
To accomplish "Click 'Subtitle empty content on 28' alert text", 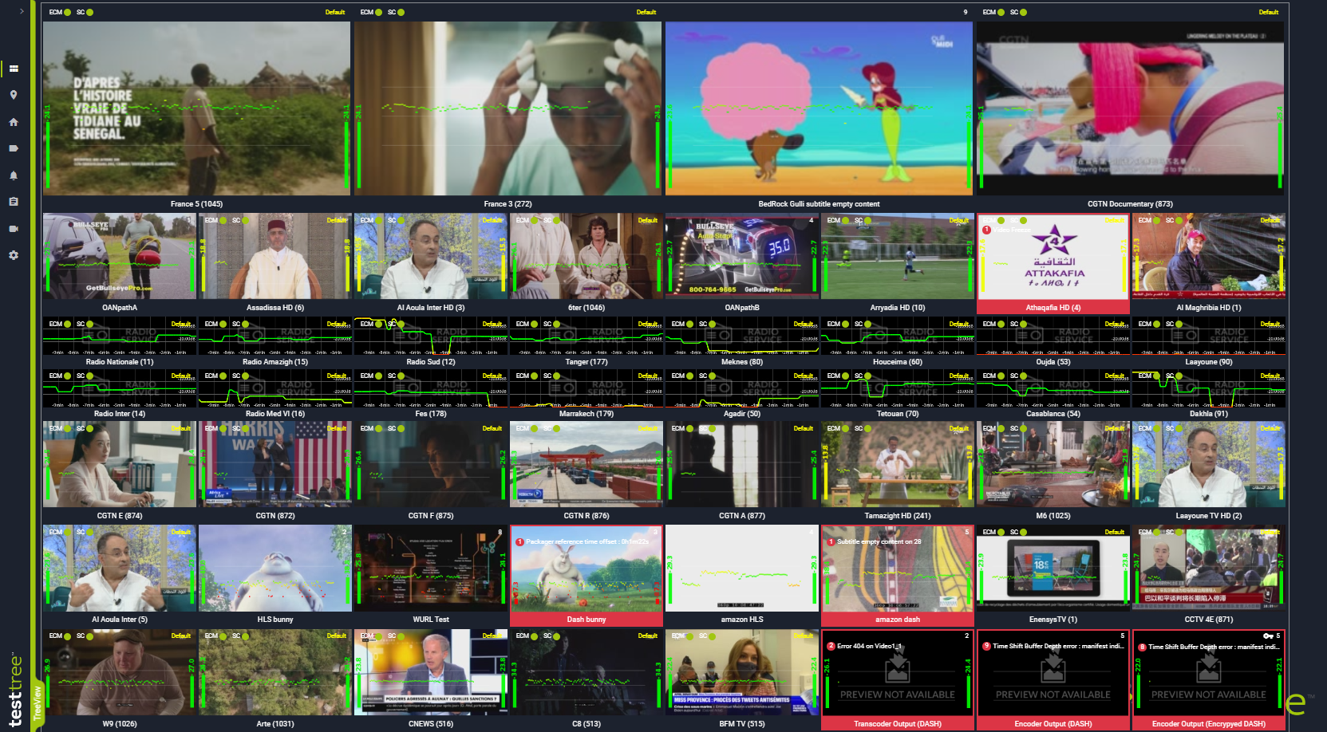I will point(879,542).
